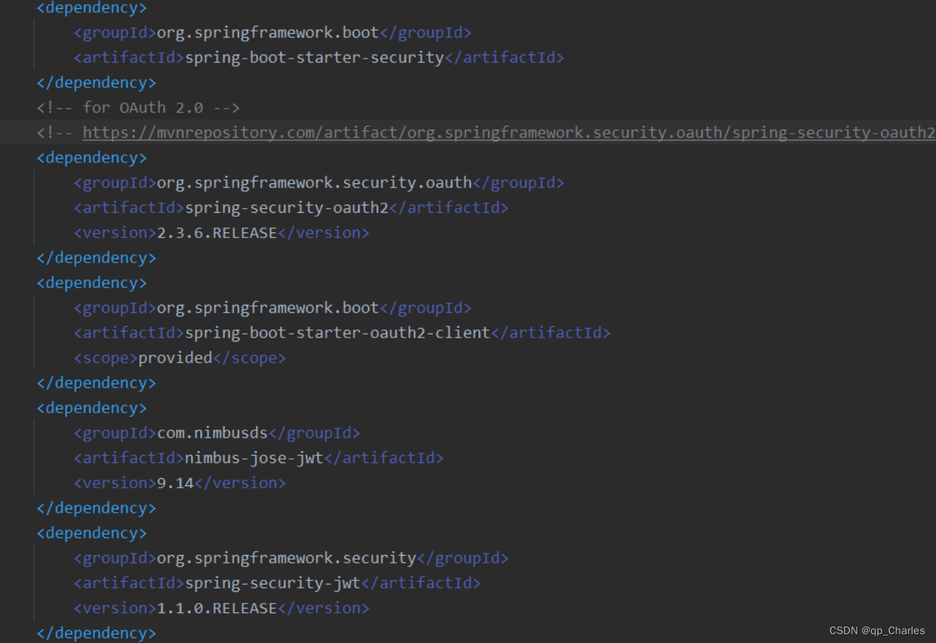936x643 pixels.
Task: Click the groupId org.springframework.boot text
Action: 267,32
